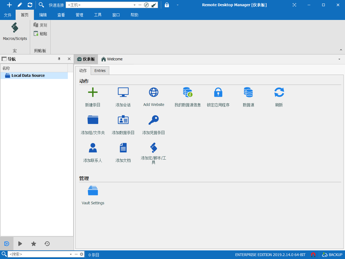Open the tab list dropdown arrow

point(339,59)
